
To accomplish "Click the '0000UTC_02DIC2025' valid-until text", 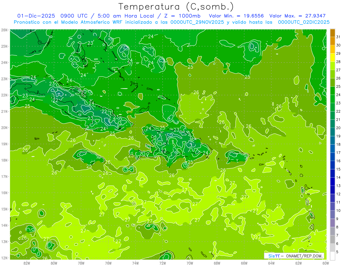I will [304, 22].
